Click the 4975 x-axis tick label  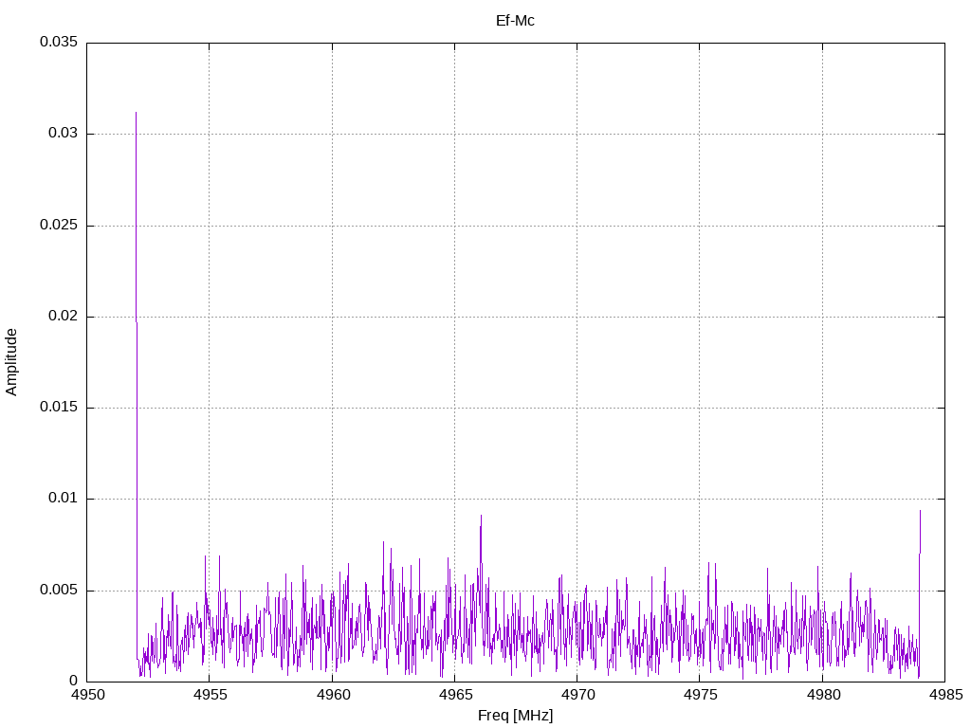pyautogui.click(x=699, y=695)
